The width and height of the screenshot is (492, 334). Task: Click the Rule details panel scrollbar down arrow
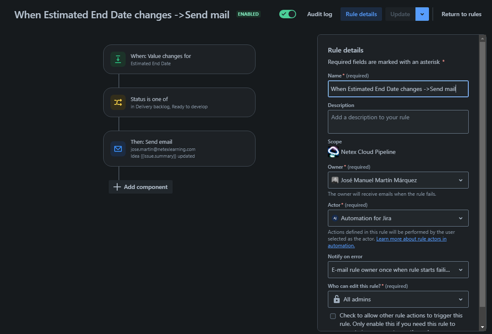pyautogui.click(x=482, y=327)
